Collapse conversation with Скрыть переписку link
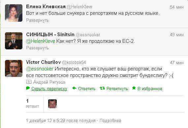The width and height of the screenshot is (188, 128). coord(49,89)
